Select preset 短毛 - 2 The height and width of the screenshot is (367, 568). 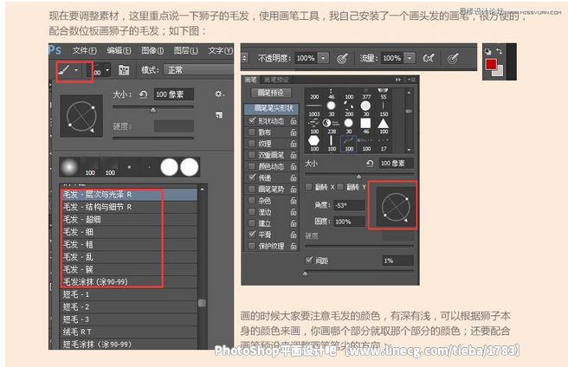(129, 307)
